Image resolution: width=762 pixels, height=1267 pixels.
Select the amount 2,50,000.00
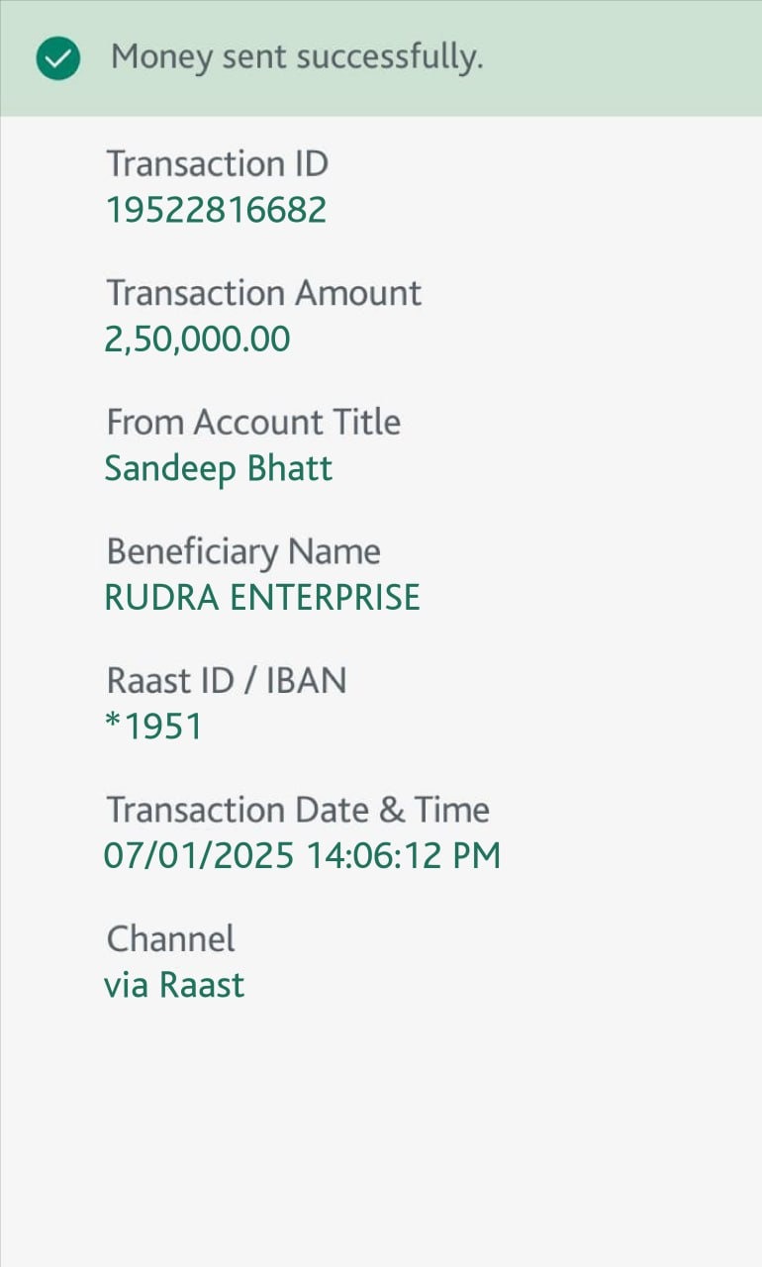coord(198,340)
